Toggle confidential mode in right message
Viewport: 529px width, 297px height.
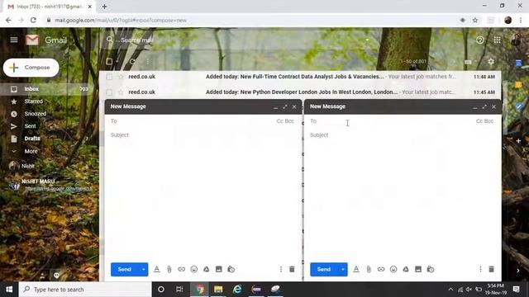pos(431,270)
